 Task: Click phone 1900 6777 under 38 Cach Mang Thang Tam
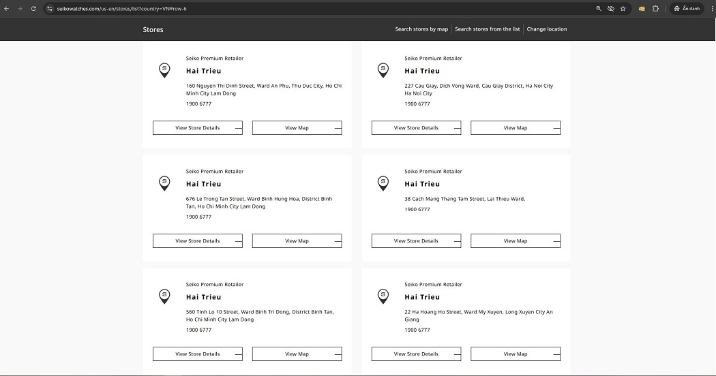click(417, 209)
